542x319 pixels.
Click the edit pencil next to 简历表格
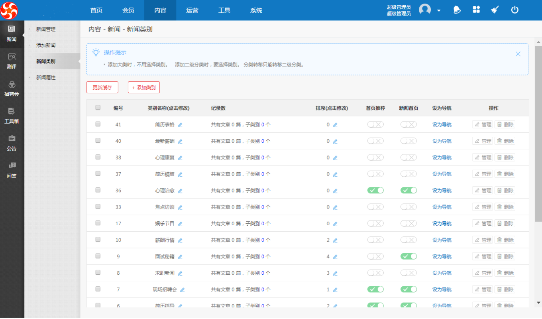(x=180, y=124)
